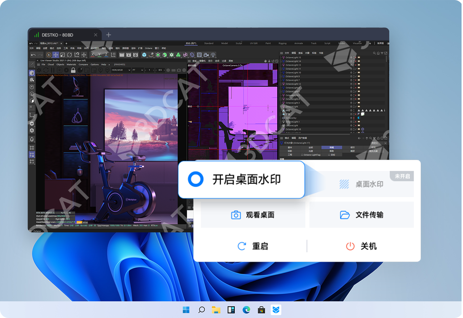Click the 桌面水印 button
The width and height of the screenshot is (463, 318).
pos(361,184)
